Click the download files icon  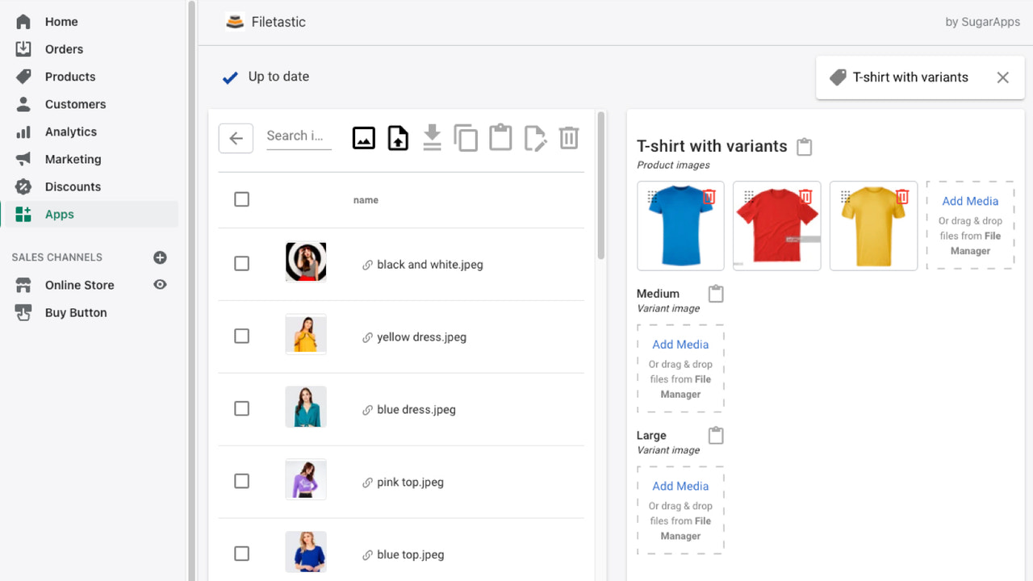(432, 137)
